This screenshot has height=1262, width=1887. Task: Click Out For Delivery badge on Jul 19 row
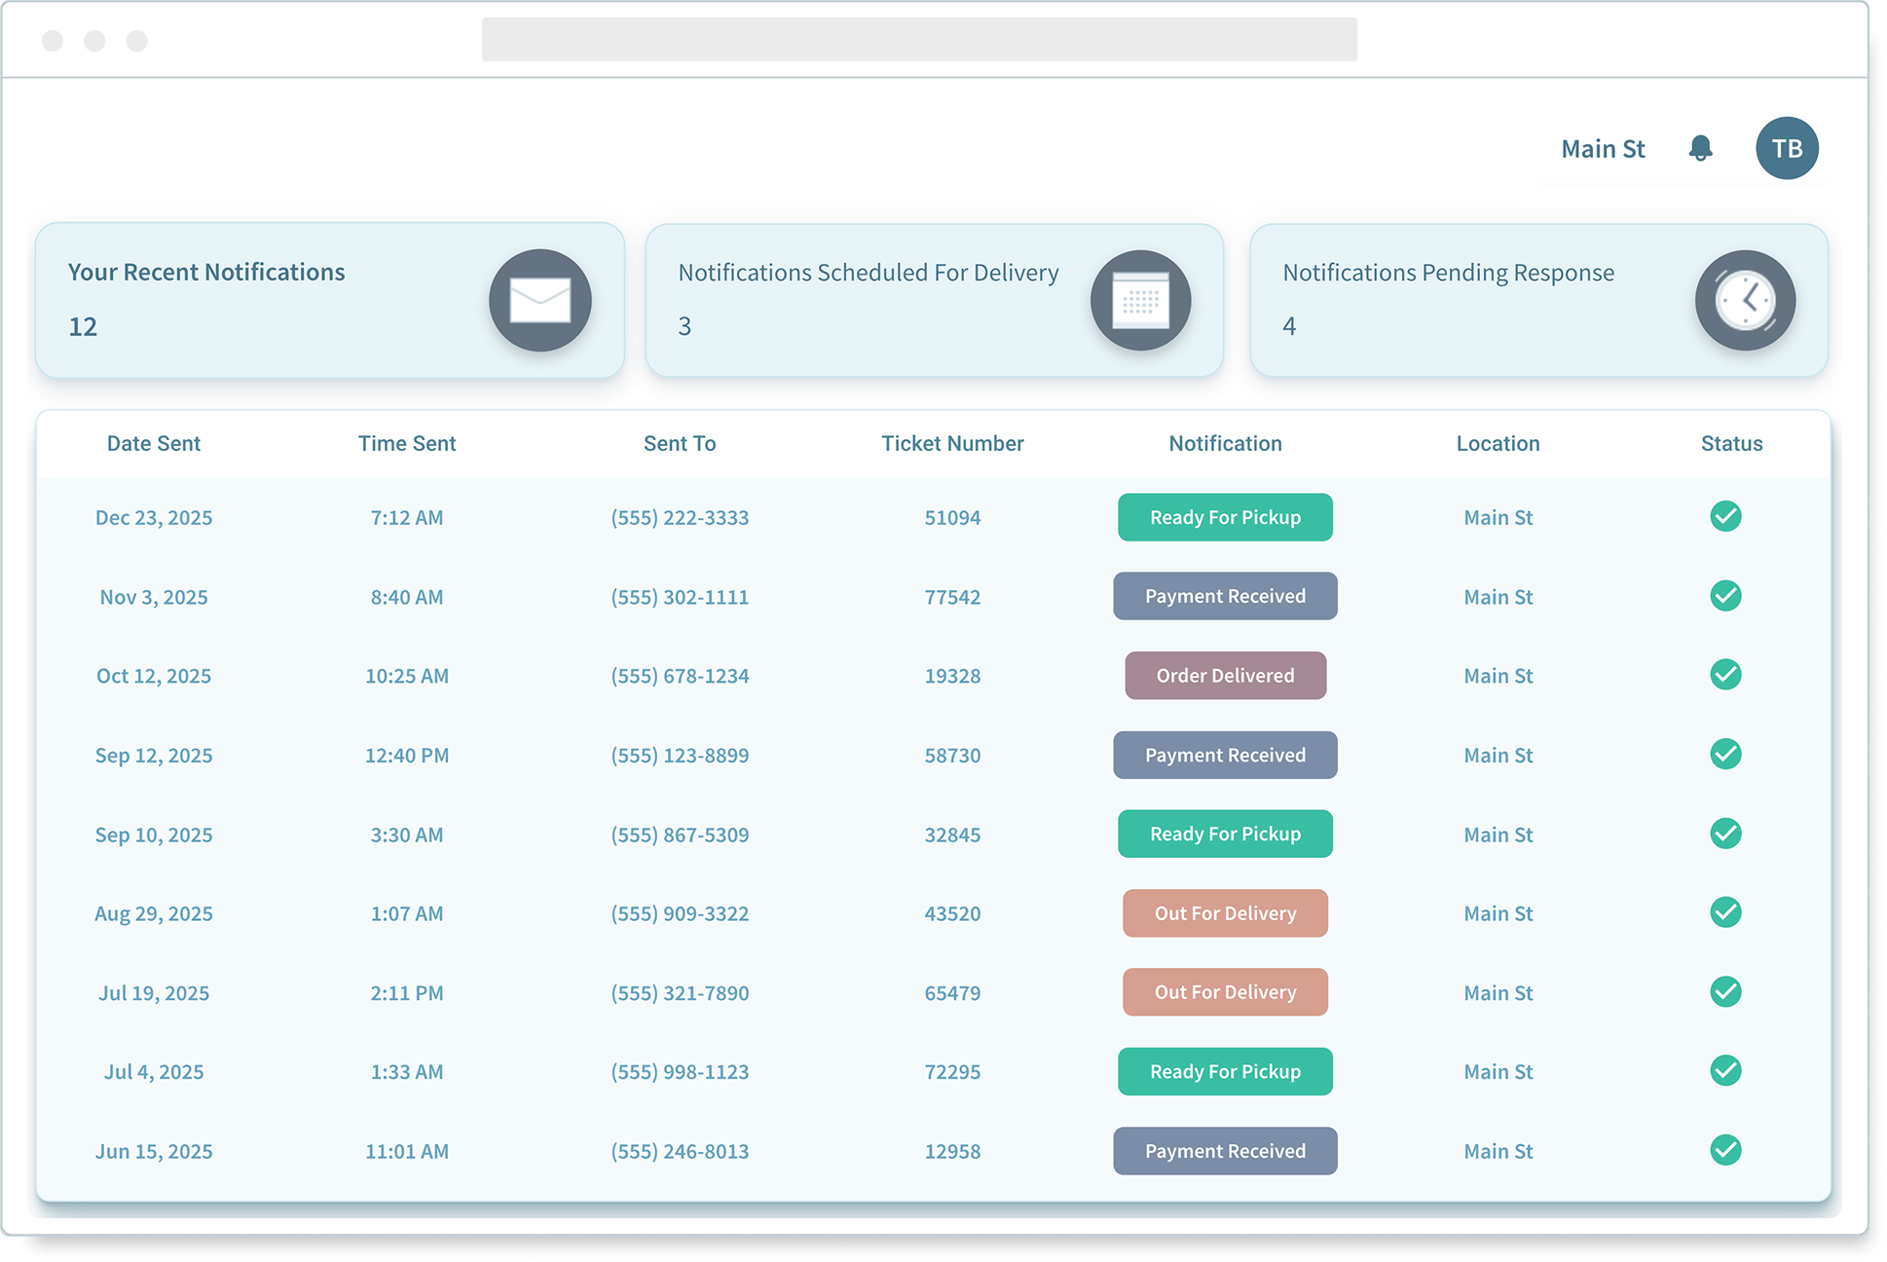pyautogui.click(x=1225, y=992)
